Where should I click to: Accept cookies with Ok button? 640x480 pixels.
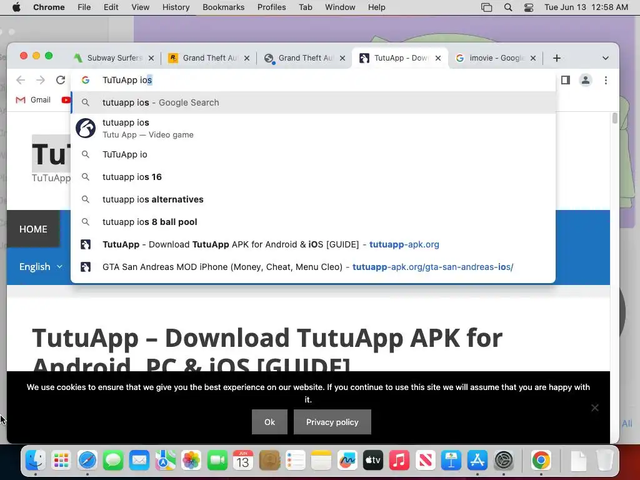[269, 422]
